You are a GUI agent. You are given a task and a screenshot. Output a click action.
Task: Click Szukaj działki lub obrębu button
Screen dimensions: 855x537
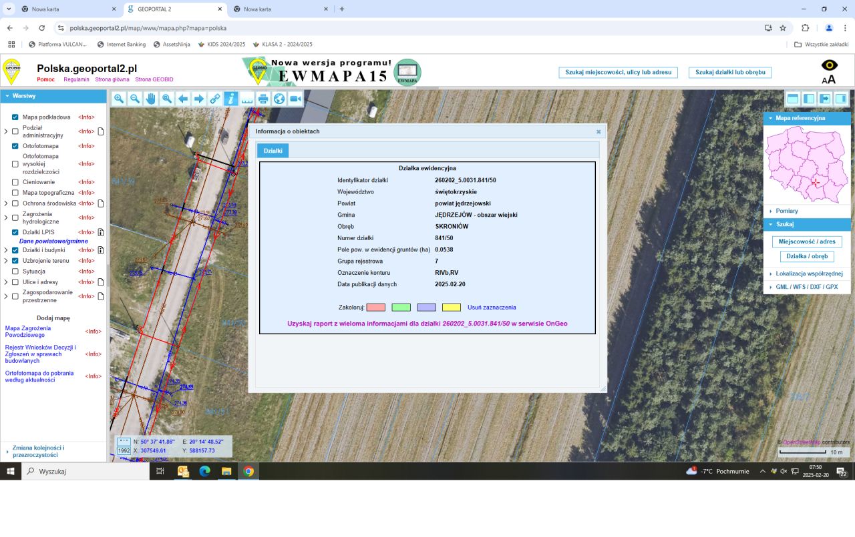729,72
